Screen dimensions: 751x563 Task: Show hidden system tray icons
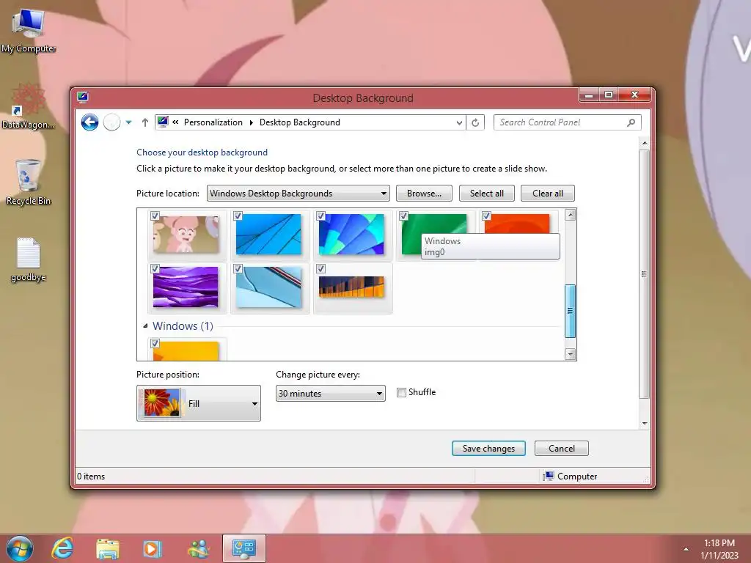coord(686,549)
